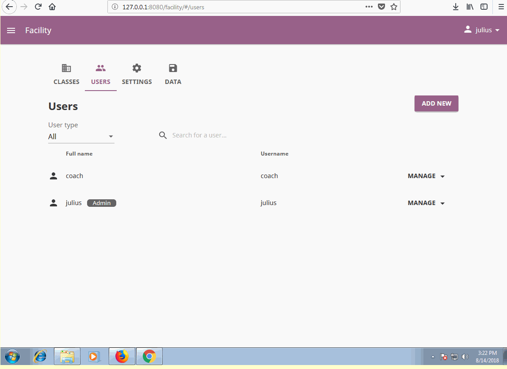Viewport: 507px width, 369px height.
Task: Click the user account icon in header
Action: pos(468,30)
